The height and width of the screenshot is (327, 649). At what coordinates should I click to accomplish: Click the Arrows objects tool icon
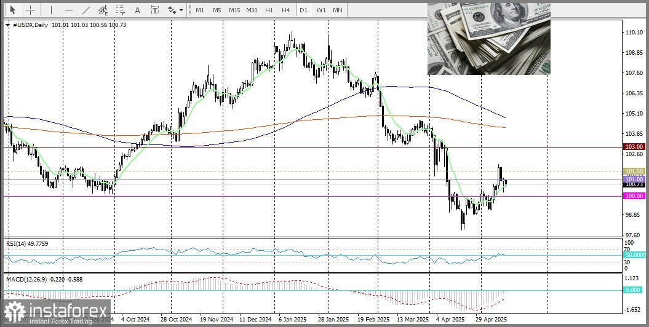[172, 10]
